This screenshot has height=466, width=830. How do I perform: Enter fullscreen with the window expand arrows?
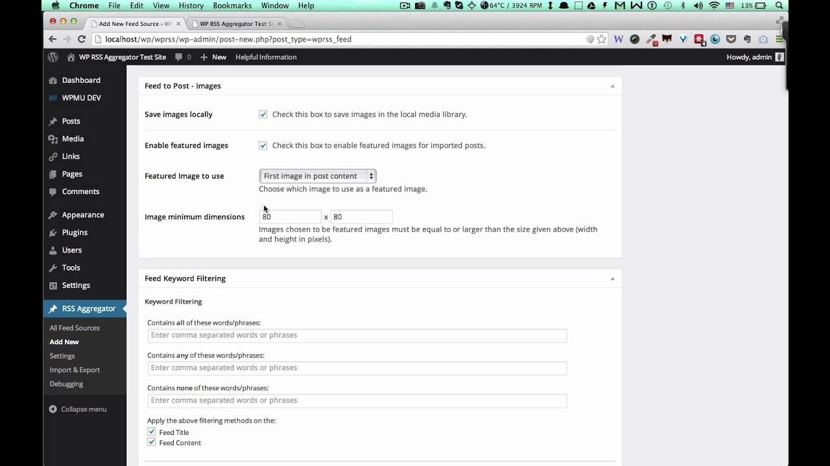click(x=779, y=21)
